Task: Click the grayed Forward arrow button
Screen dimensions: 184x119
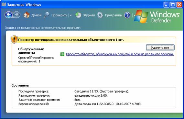Action: 16,15
